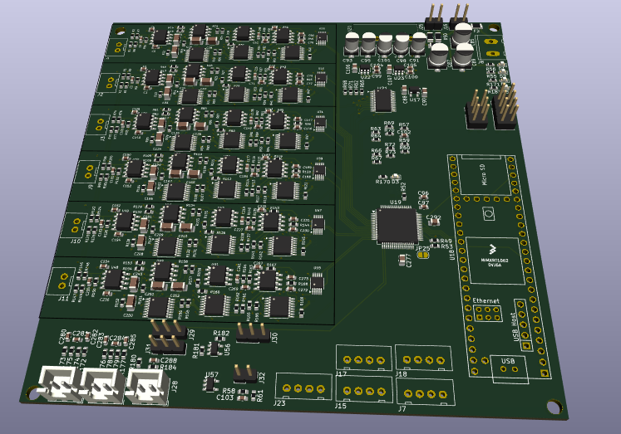Click the Micro SD slot outline
The height and width of the screenshot is (434, 621).
(x=483, y=175)
